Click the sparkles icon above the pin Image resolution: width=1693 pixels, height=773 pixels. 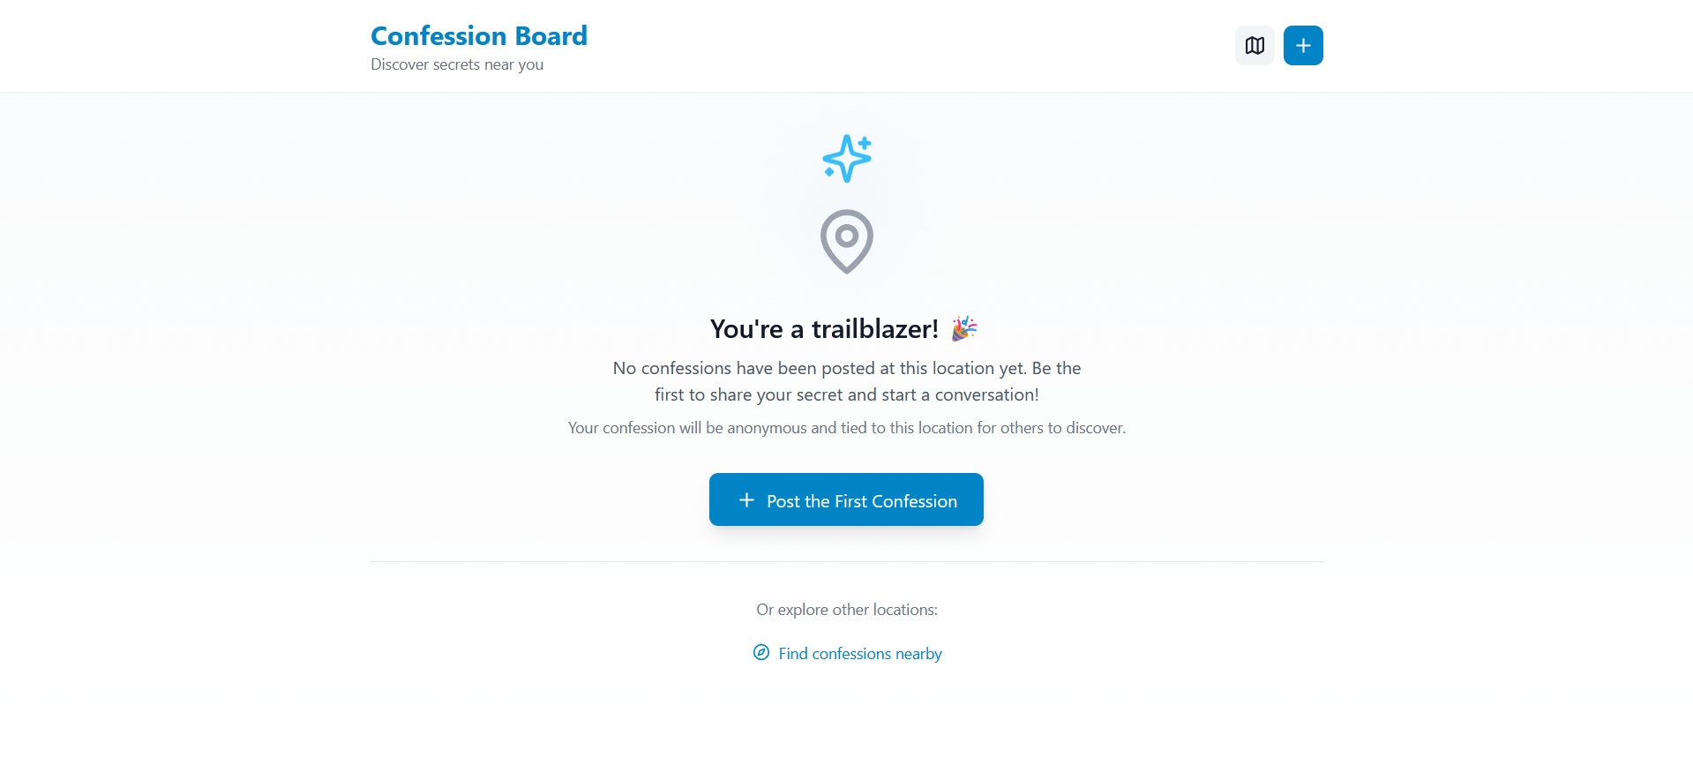(x=846, y=159)
